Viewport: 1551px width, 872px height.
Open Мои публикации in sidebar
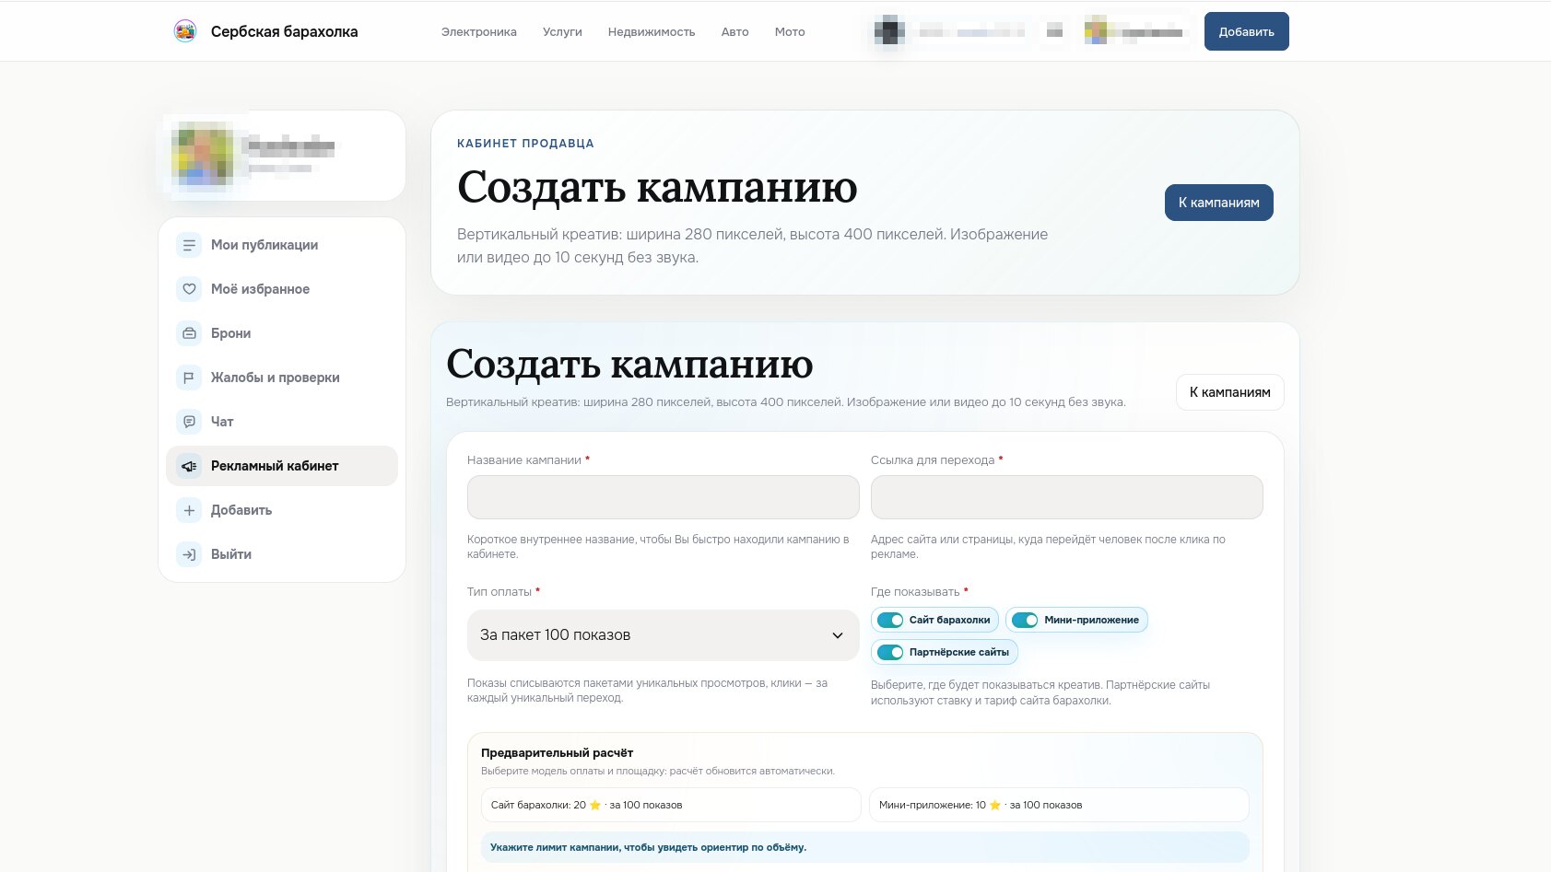coord(282,245)
